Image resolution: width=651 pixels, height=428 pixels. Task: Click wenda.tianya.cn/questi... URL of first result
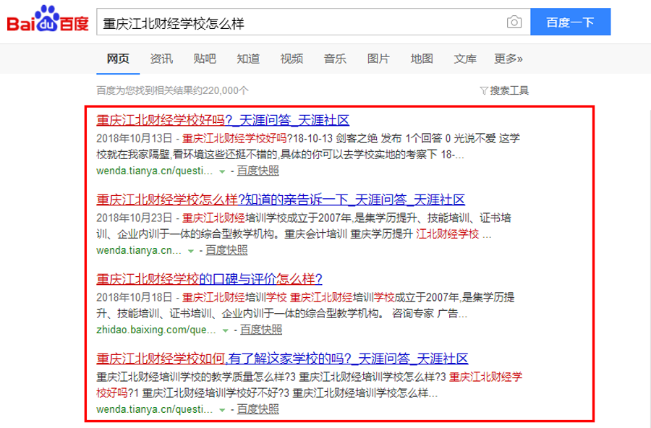tap(155, 171)
